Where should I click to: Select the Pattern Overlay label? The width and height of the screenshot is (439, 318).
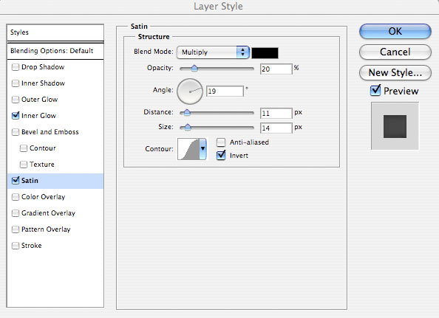click(x=46, y=229)
